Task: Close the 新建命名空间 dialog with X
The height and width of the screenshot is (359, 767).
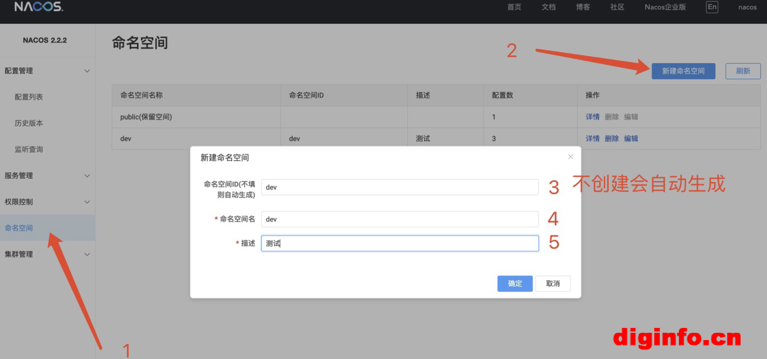Action: coord(570,157)
